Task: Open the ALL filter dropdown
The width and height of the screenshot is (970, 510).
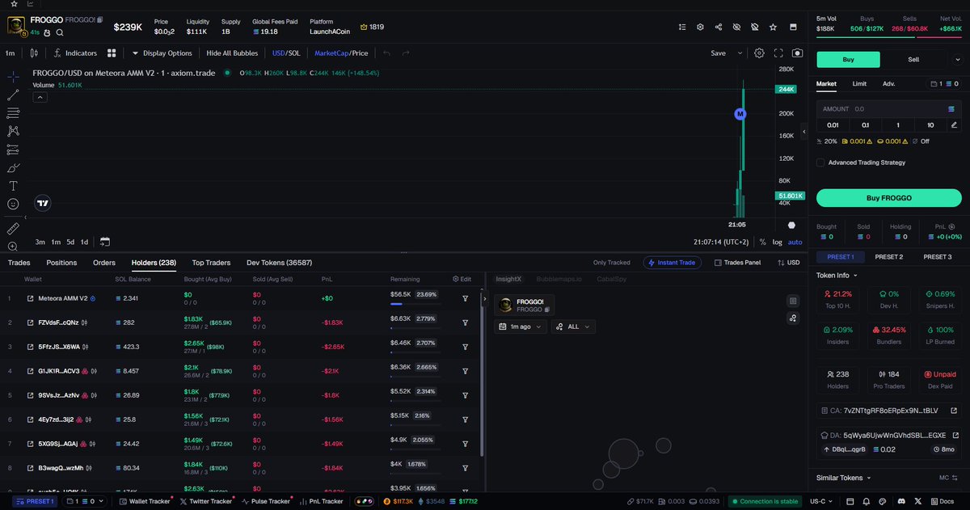Action: tap(574, 327)
